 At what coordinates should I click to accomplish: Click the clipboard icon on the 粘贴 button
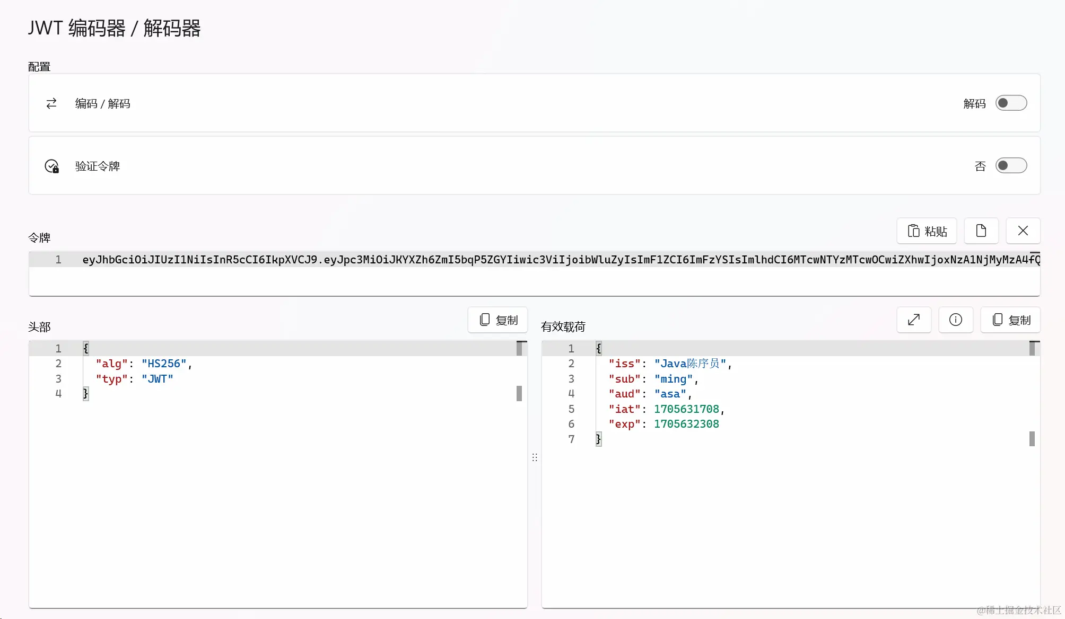pyautogui.click(x=913, y=231)
